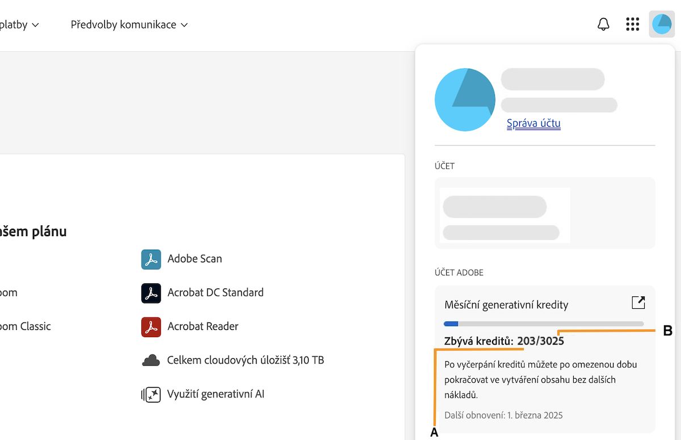Click the large profile picture in panel

pyautogui.click(x=465, y=100)
